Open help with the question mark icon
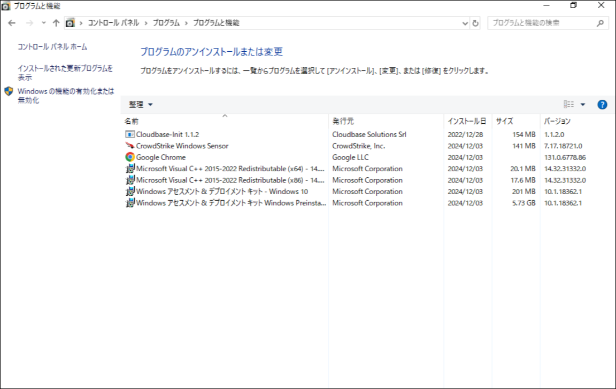The height and width of the screenshot is (389, 616). [602, 104]
